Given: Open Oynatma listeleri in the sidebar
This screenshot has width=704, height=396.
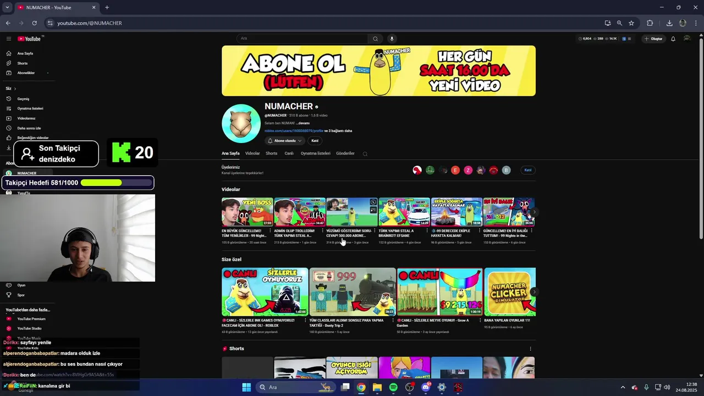Looking at the screenshot, I should [30, 109].
